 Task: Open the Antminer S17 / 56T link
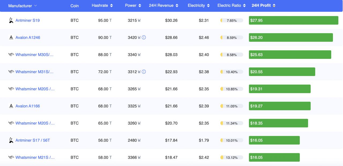33,140
